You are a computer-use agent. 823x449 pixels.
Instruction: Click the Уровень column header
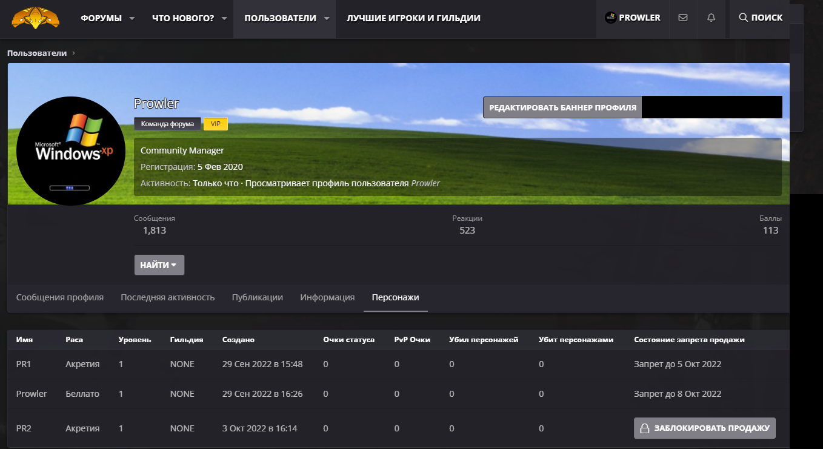click(x=135, y=340)
